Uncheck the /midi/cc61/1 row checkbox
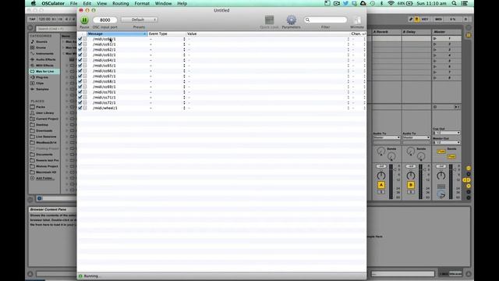 point(80,44)
